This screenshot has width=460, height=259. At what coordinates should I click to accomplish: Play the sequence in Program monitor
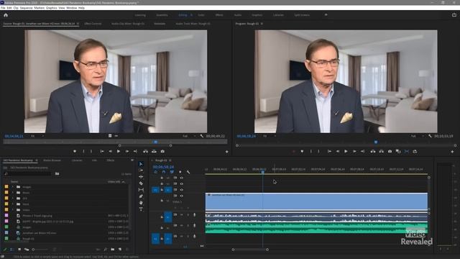tap(346, 151)
